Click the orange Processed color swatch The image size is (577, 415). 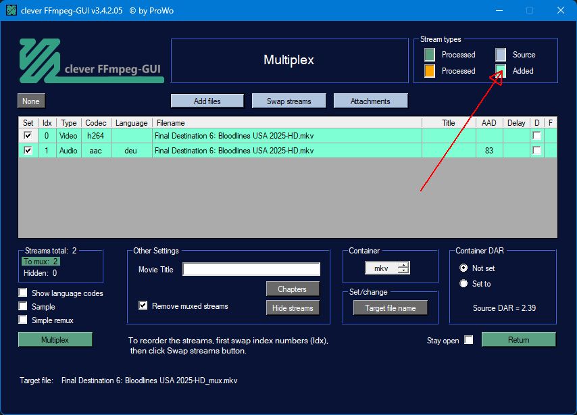pos(429,71)
